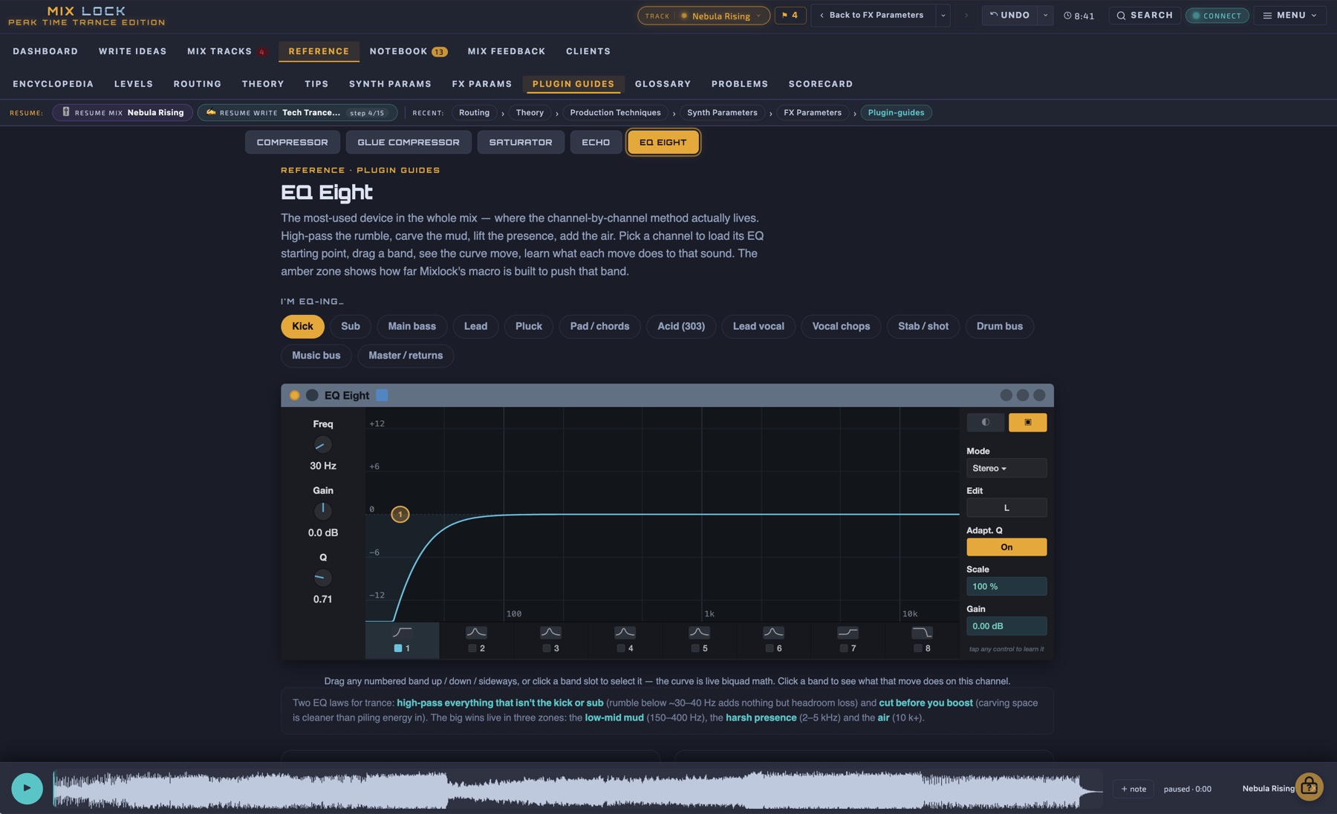Click the half-circle display mode icon

(x=986, y=423)
